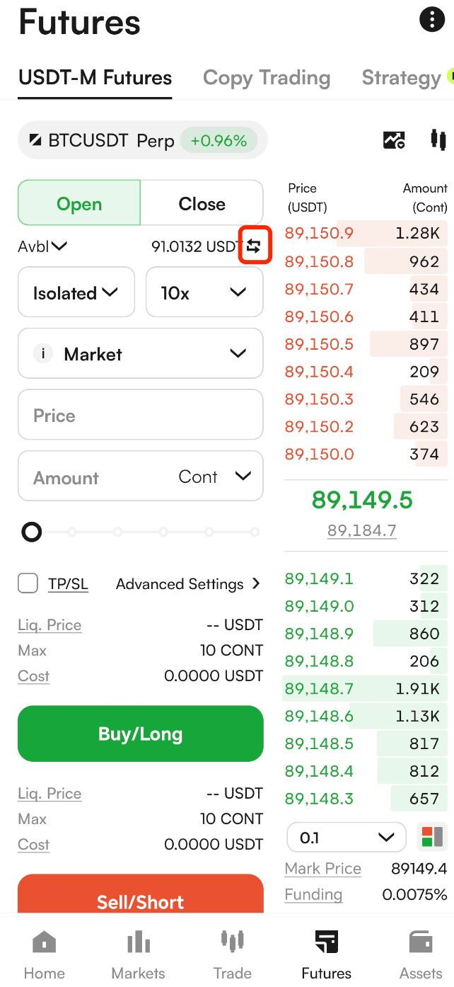Open the three-dot more options menu
Image resolution: width=454 pixels, height=987 pixels.
pos(432,20)
